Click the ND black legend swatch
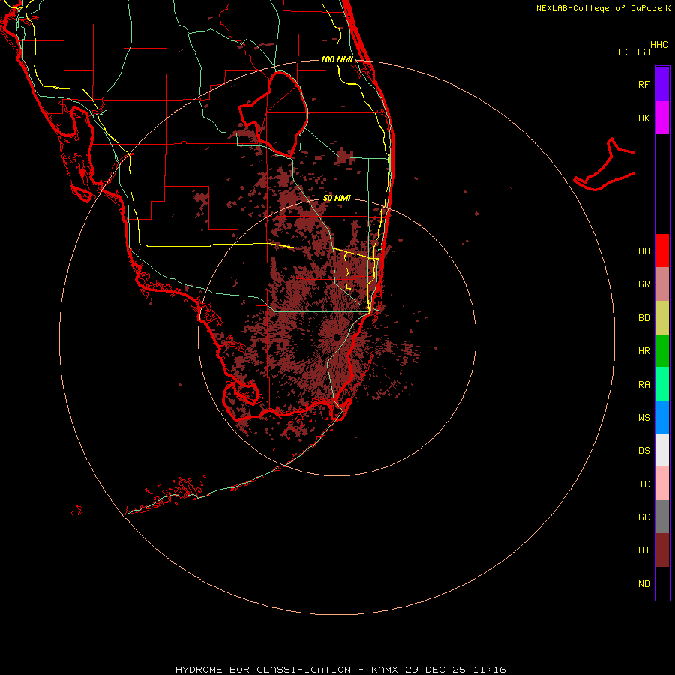 pyautogui.click(x=662, y=583)
